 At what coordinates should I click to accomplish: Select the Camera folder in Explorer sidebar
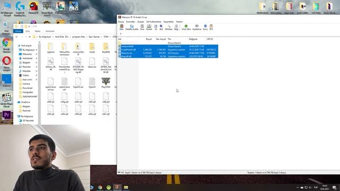26,84
